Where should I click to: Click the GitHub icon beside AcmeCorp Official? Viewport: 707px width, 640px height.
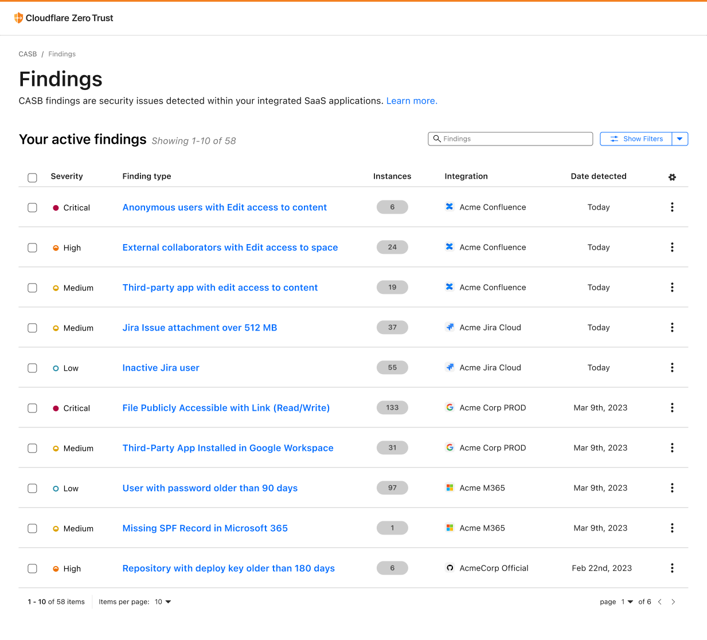[450, 568]
